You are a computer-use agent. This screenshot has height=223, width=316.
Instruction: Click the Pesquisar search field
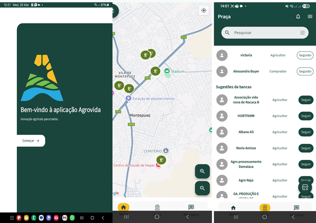click(x=263, y=33)
